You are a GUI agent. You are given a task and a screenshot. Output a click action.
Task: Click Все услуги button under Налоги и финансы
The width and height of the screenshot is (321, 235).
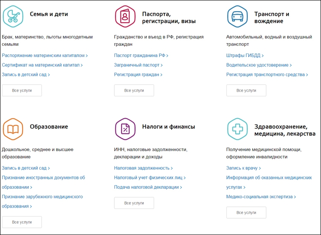[x=134, y=203]
